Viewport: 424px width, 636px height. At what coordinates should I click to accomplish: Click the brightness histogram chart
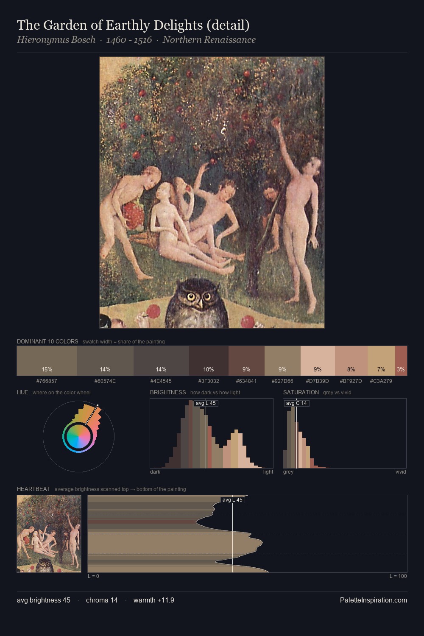212,433
